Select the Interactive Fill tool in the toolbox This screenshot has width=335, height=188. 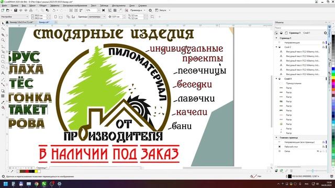click(3, 108)
